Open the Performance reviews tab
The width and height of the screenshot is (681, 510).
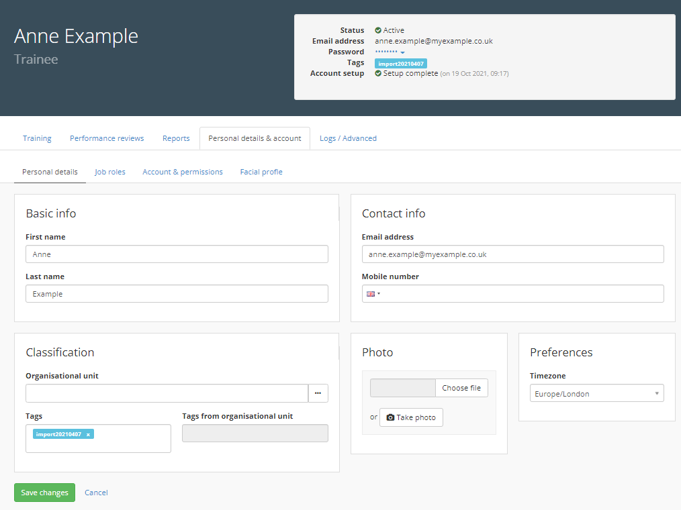point(107,138)
